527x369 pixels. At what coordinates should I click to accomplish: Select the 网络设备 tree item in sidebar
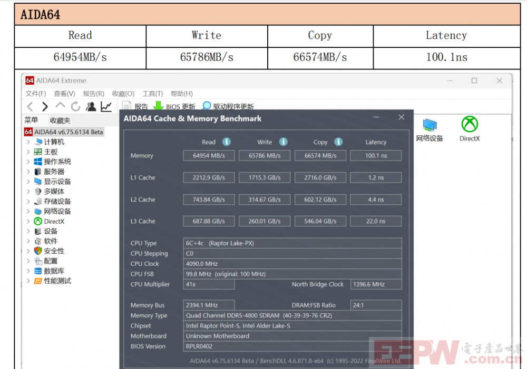pos(57,211)
